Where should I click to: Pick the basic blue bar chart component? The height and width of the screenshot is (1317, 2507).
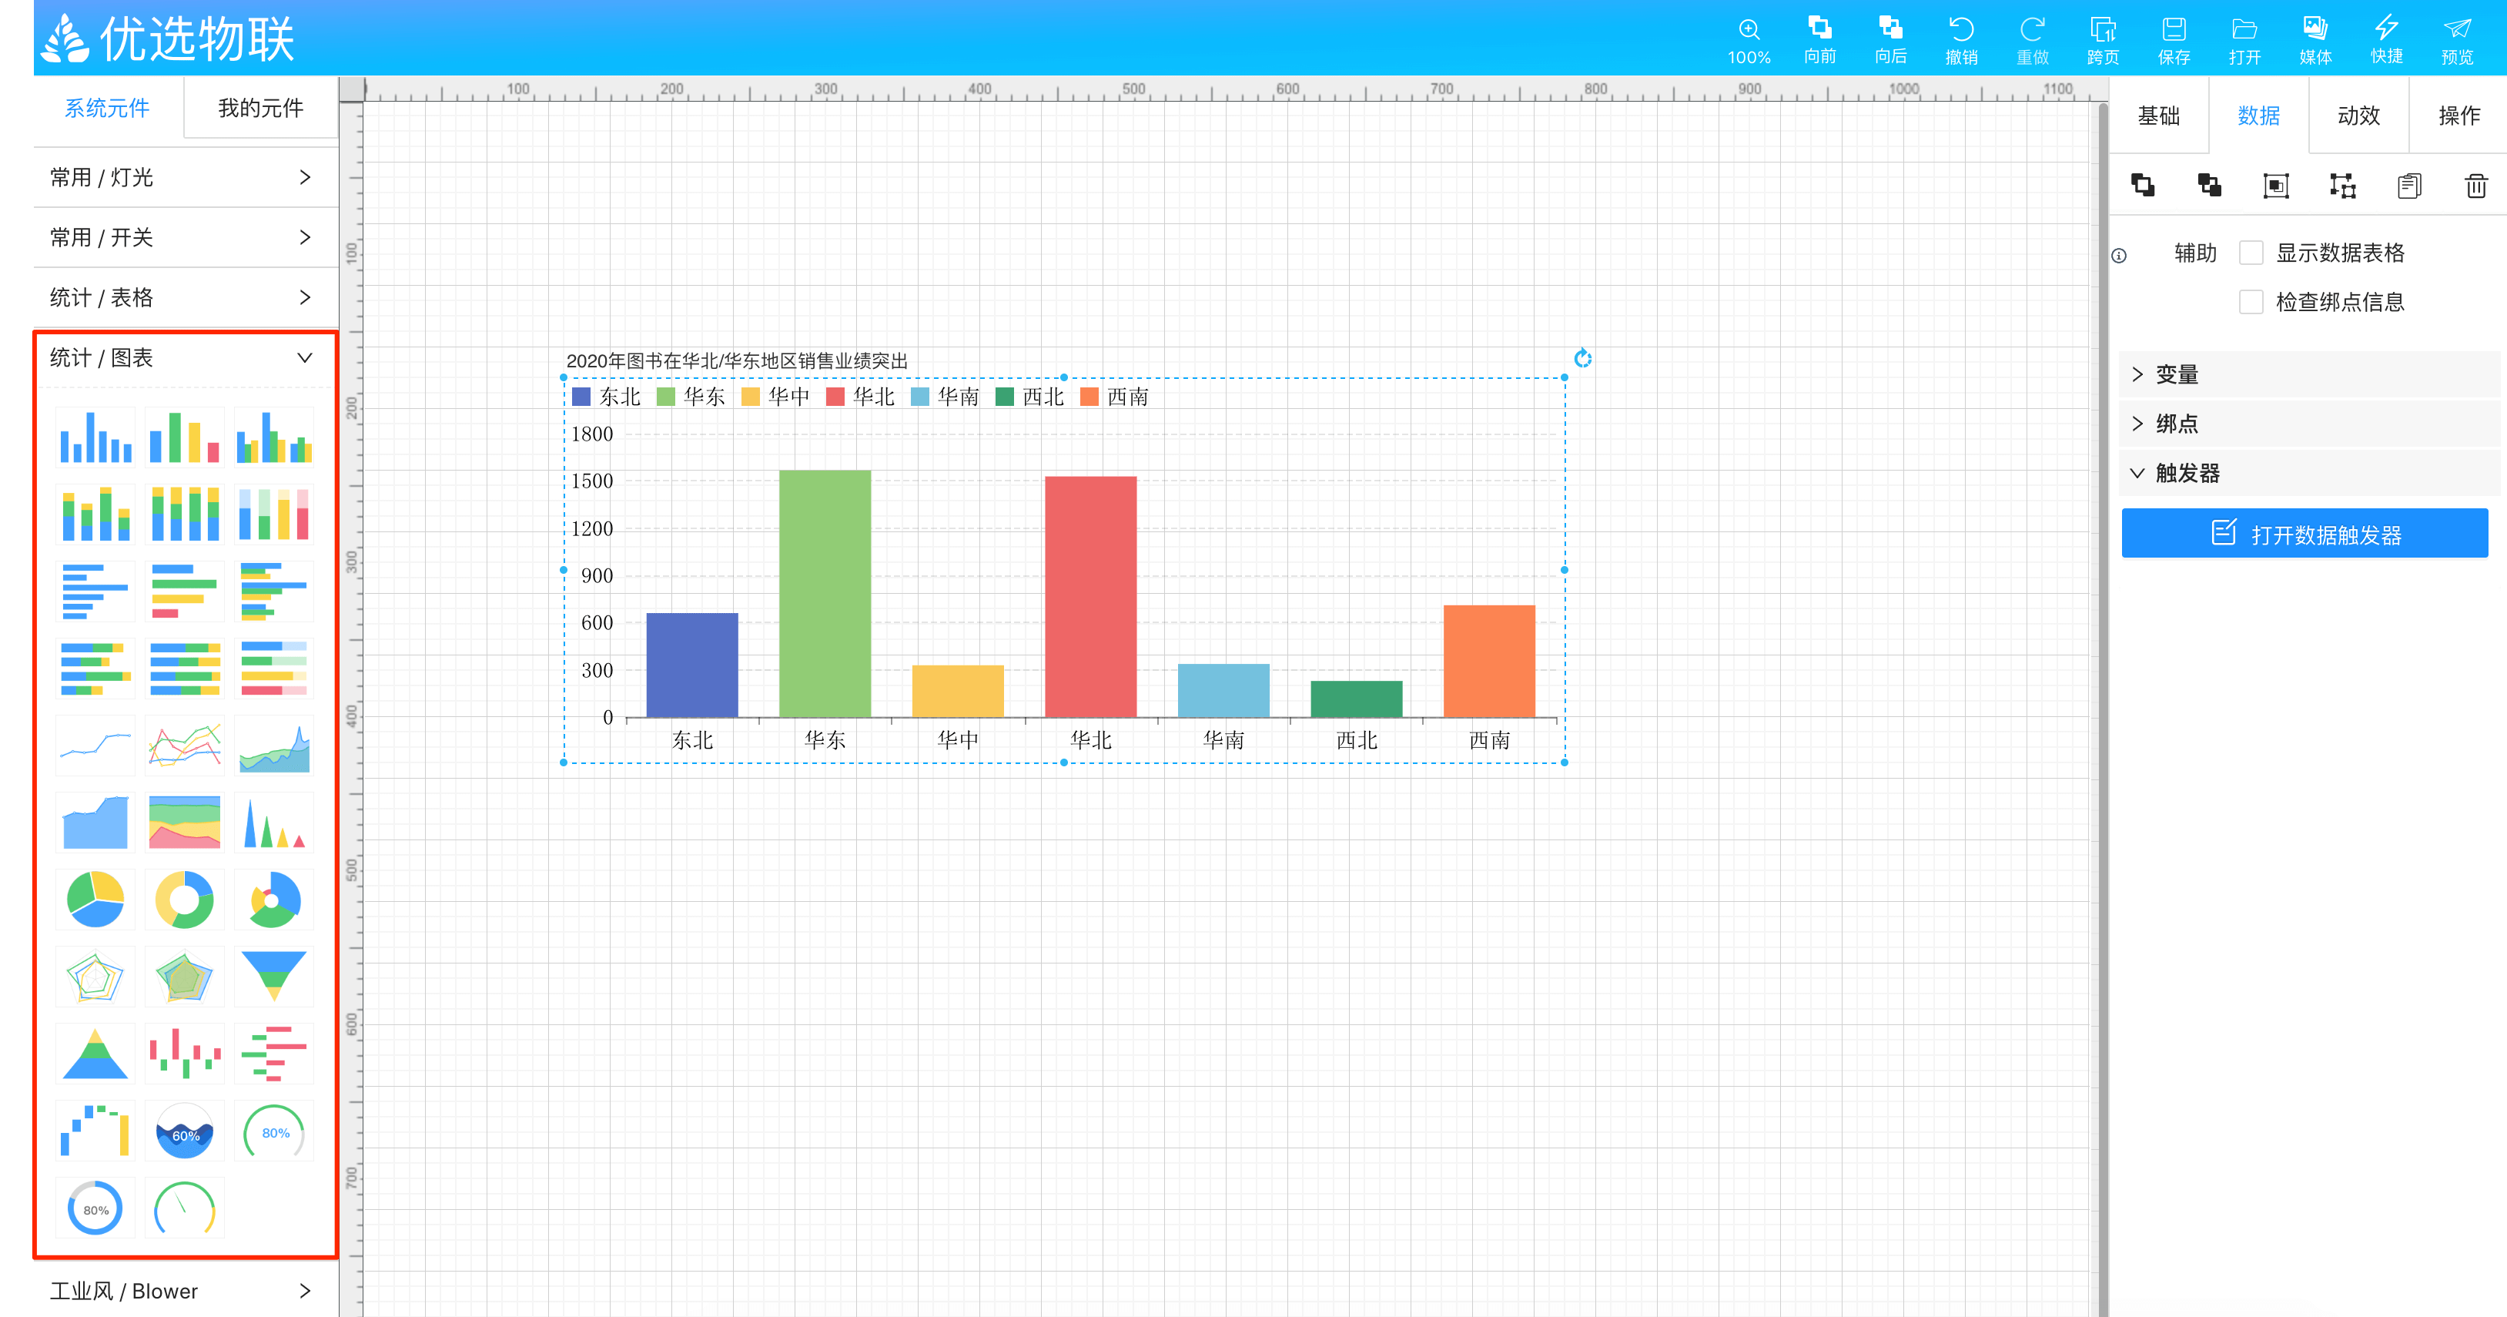pyautogui.click(x=95, y=436)
